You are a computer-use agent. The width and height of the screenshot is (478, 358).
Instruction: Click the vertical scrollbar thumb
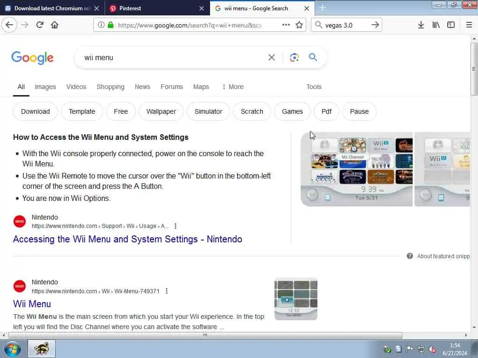tap(474, 69)
